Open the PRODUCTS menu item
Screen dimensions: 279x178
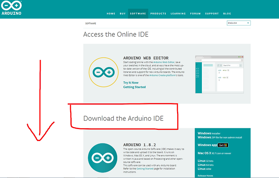(x=158, y=14)
